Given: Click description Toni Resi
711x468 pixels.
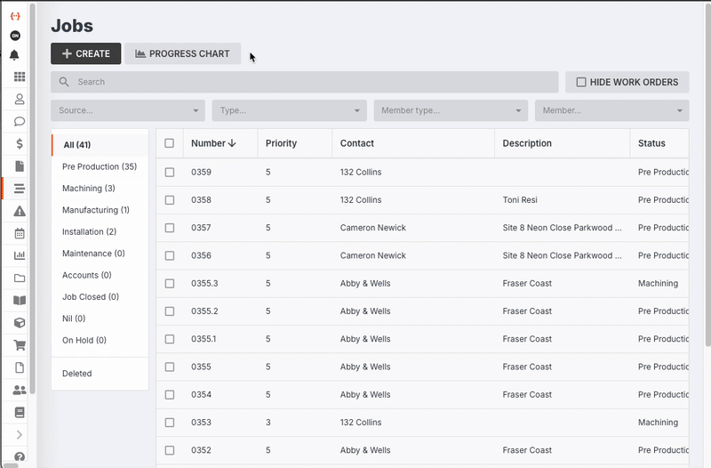Looking at the screenshot, I should pyautogui.click(x=520, y=199).
